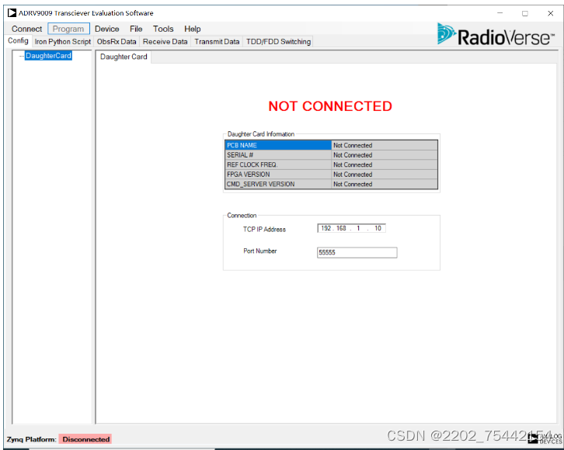Screen dimensions: 564x450
Task: Select the DaughterCard tree node
Action: click(48, 56)
